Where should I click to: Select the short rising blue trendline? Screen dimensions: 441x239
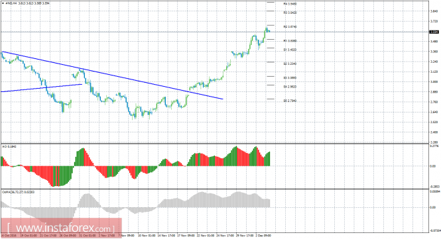coord(41,88)
